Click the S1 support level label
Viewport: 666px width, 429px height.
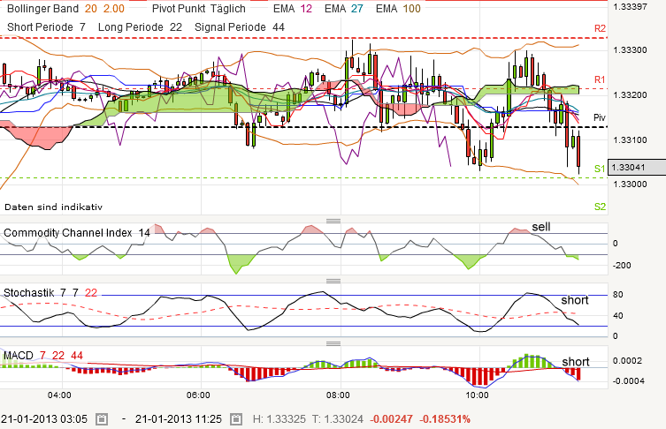(x=600, y=169)
